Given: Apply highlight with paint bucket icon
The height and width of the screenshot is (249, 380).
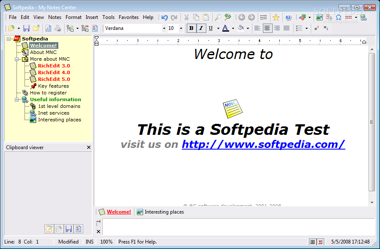Looking at the screenshot, I should point(241,28).
